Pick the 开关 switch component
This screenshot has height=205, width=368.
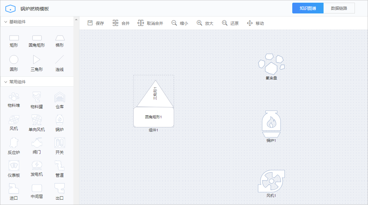tap(60, 146)
